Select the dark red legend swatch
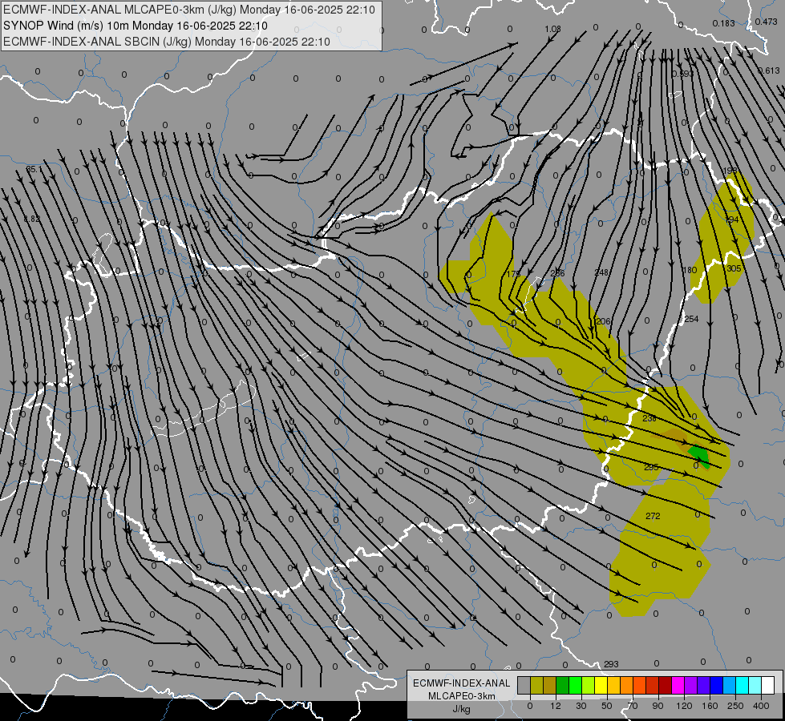This screenshot has height=721, width=785. (665, 685)
